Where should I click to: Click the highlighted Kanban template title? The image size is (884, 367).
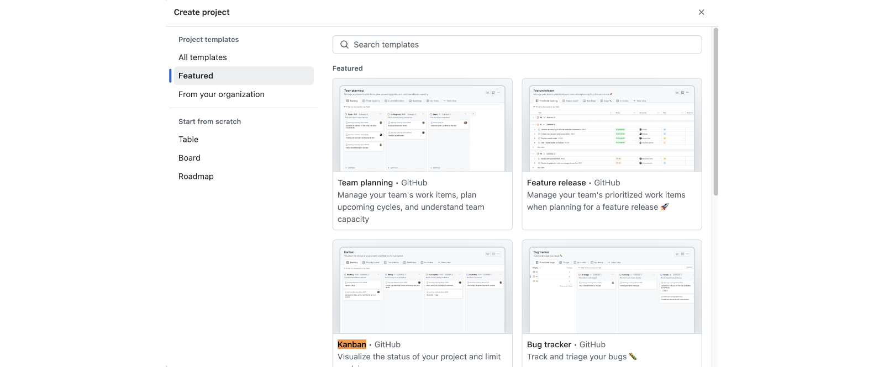(x=352, y=344)
